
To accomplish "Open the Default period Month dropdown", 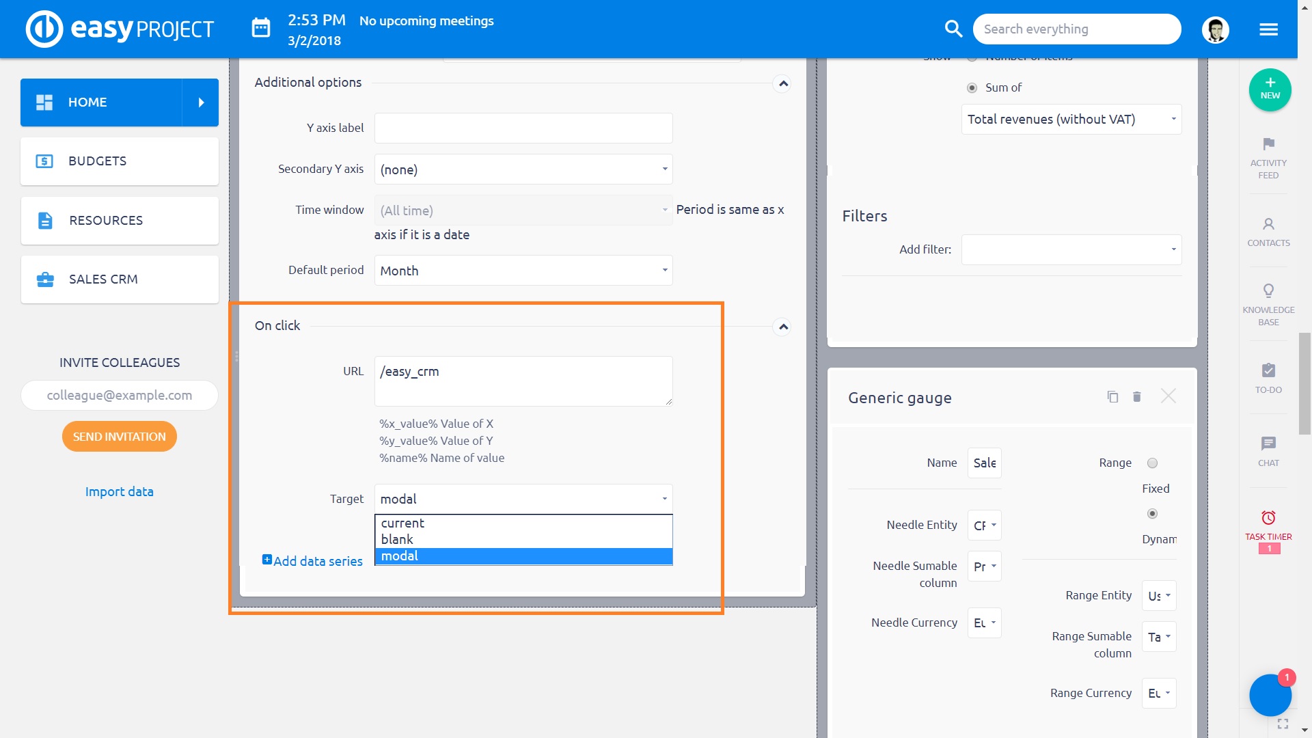I will pos(523,271).
